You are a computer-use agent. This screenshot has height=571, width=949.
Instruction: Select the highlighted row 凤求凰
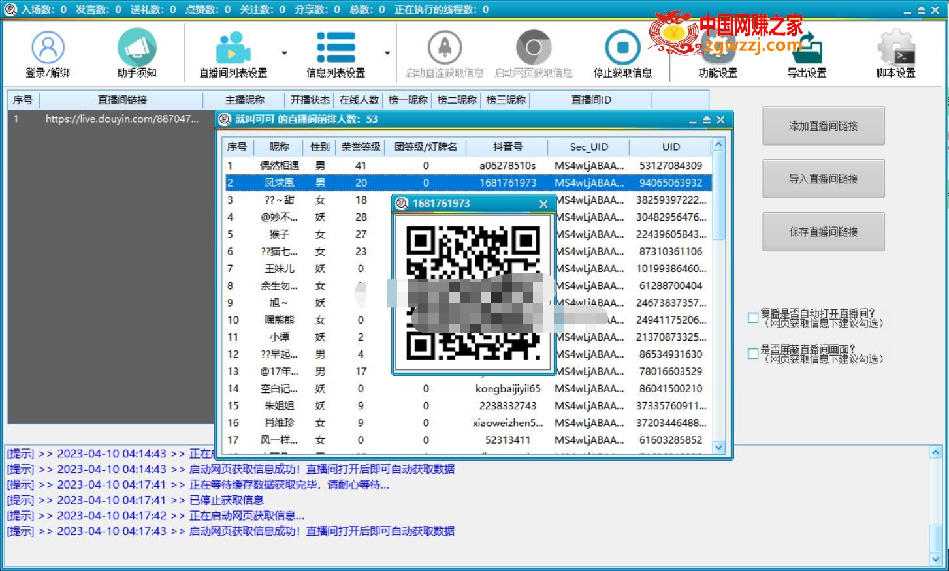pyautogui.click(x=467, y=183)
